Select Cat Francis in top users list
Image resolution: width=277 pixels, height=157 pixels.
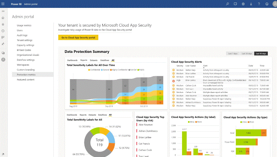coord(144,144)
